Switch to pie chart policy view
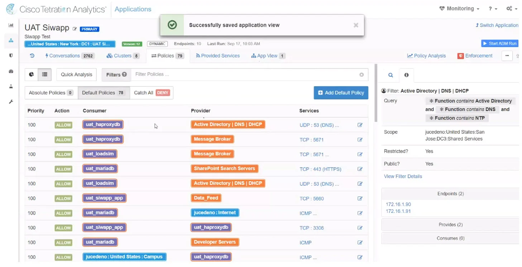522x267 pixels. pyautogui.click(x=31, y=75)
